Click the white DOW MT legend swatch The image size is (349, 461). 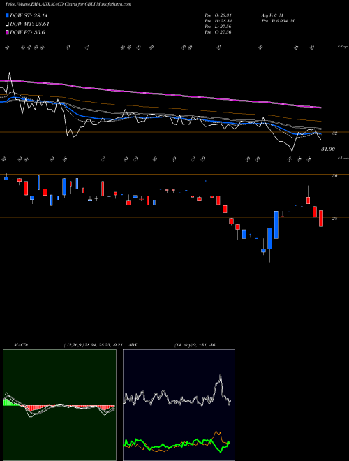[x=8, y=24]
